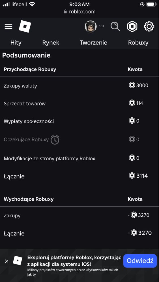The height and width of the screenshot is (282, 159).
Task: Open the Tworzenie tab
Action: tap(94, 43)
